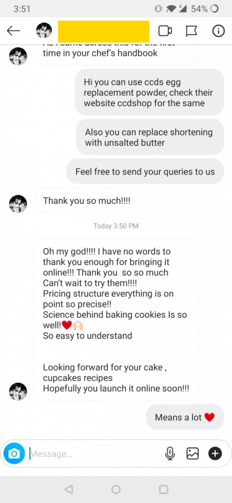Open profile picture in chat header

coord(44,31)
